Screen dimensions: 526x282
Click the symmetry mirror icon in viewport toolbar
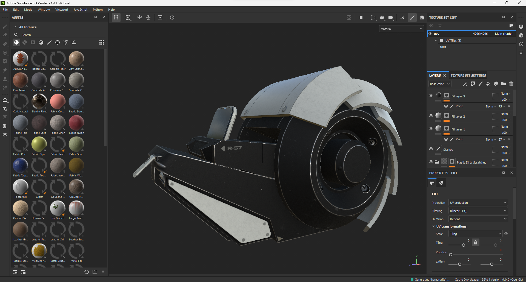point(140,18)
